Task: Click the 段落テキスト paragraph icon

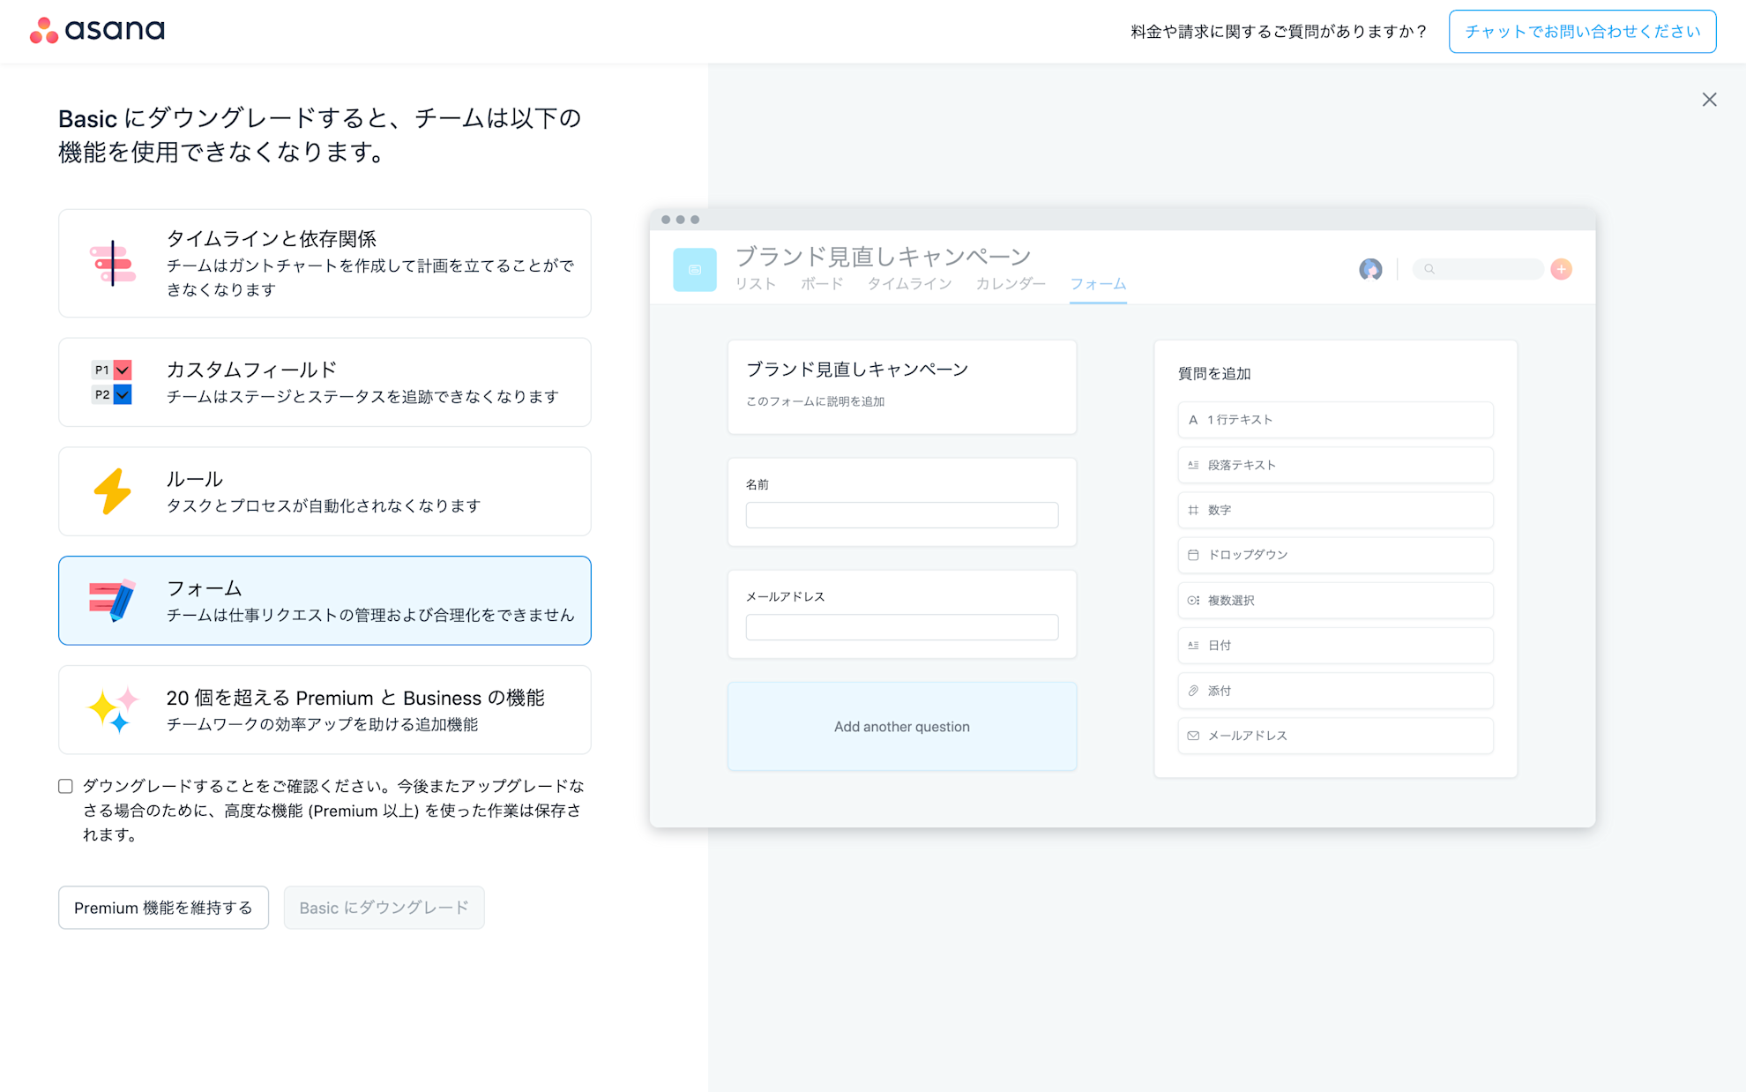Action: pyautogui.click(x=1193, y=465)
